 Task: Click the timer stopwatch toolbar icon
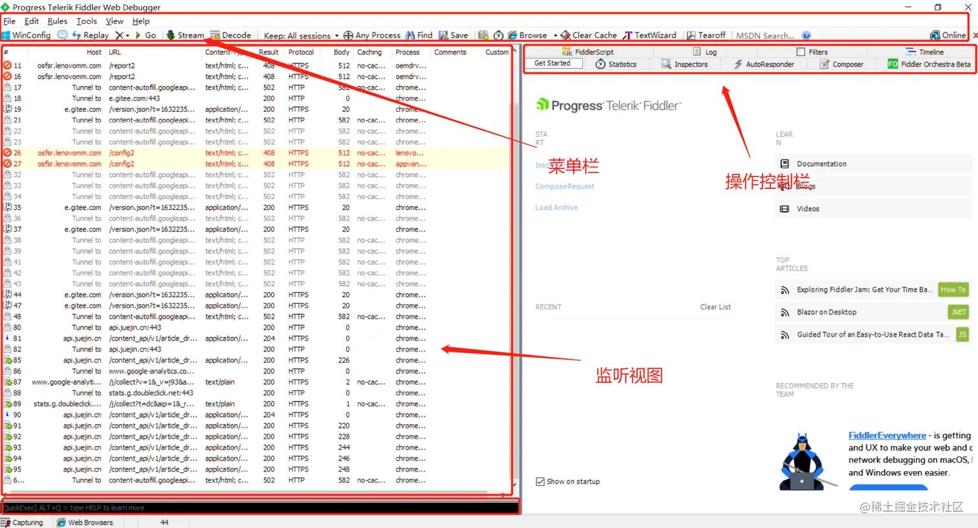coord(499,36)
